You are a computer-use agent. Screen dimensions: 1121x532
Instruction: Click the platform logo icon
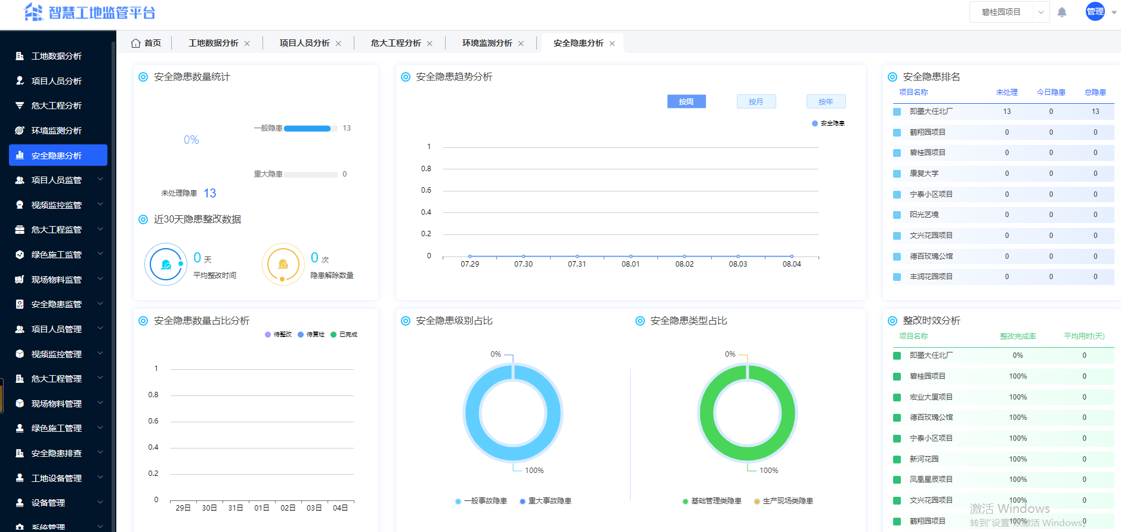33,12
